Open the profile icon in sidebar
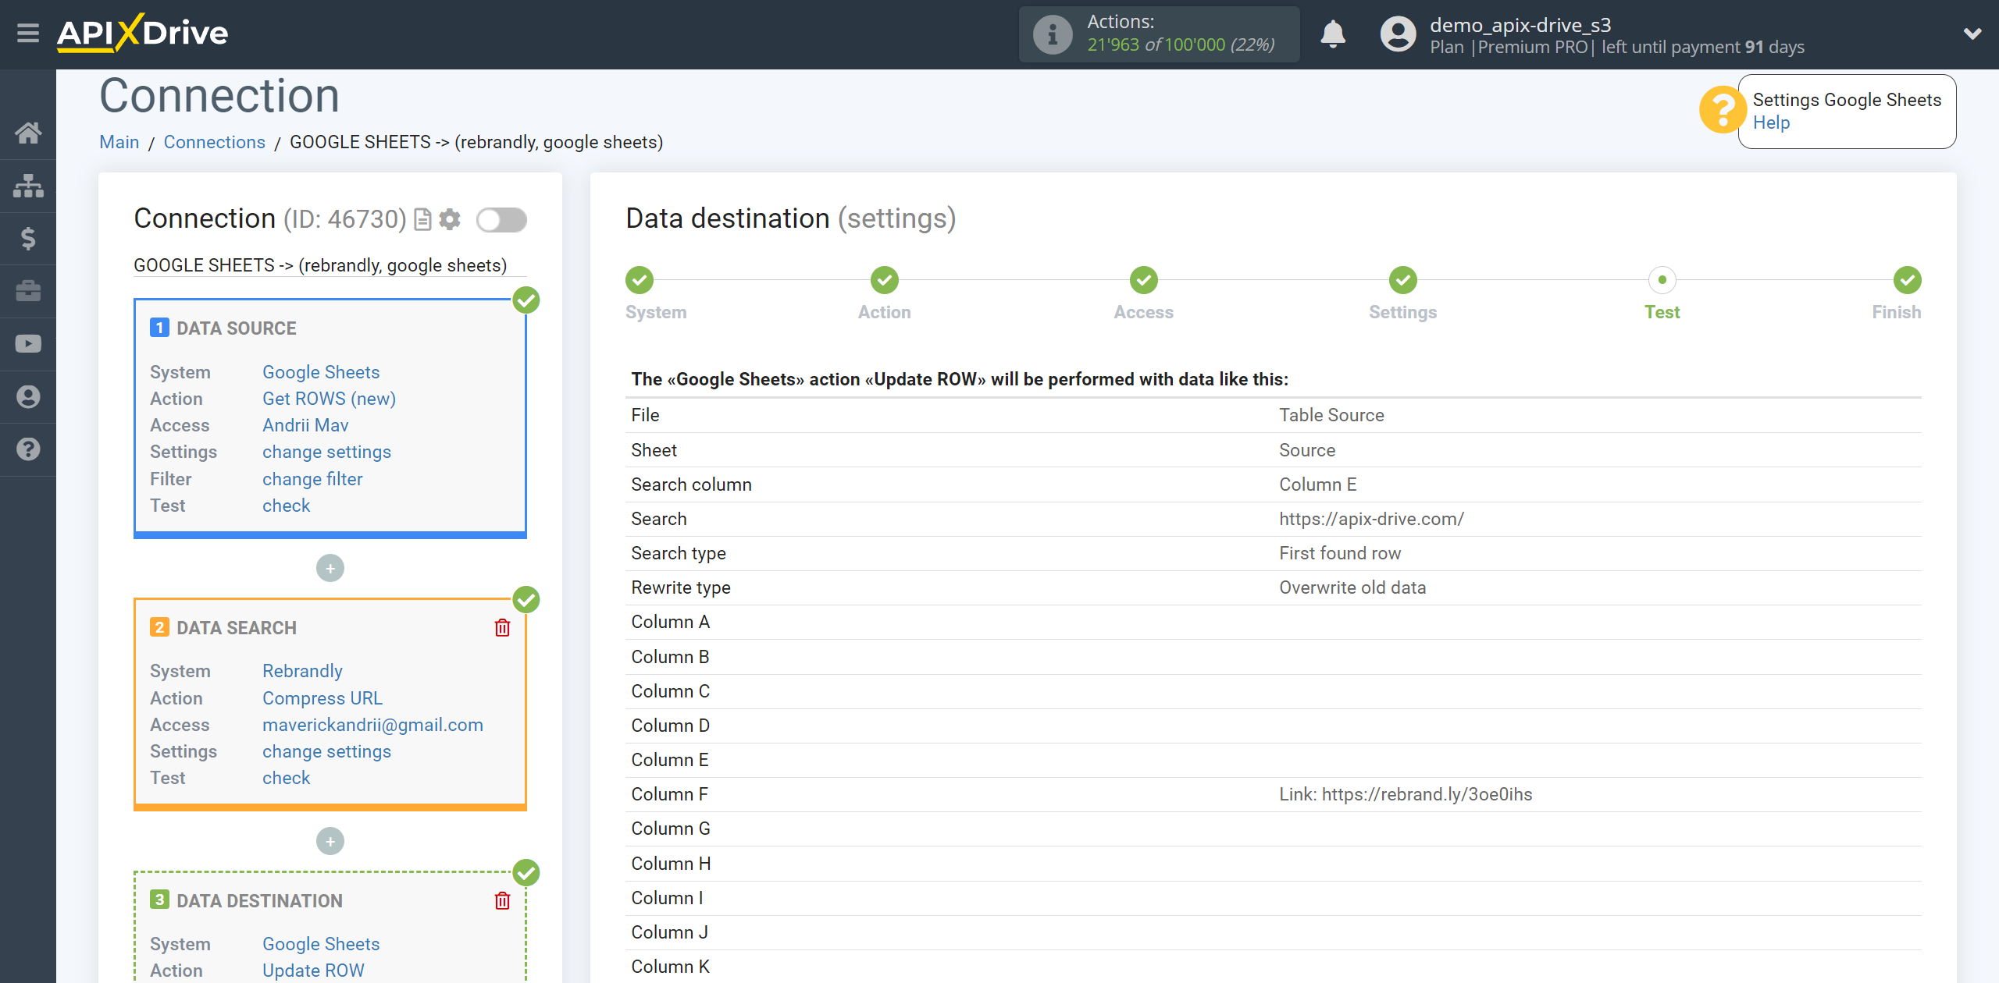 28,397
